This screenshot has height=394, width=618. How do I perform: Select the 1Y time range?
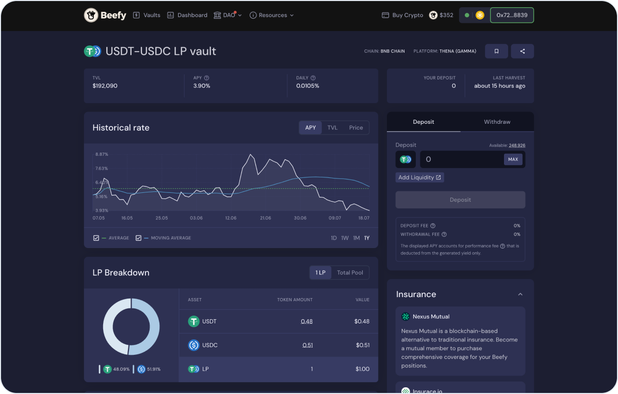[367, 238]
